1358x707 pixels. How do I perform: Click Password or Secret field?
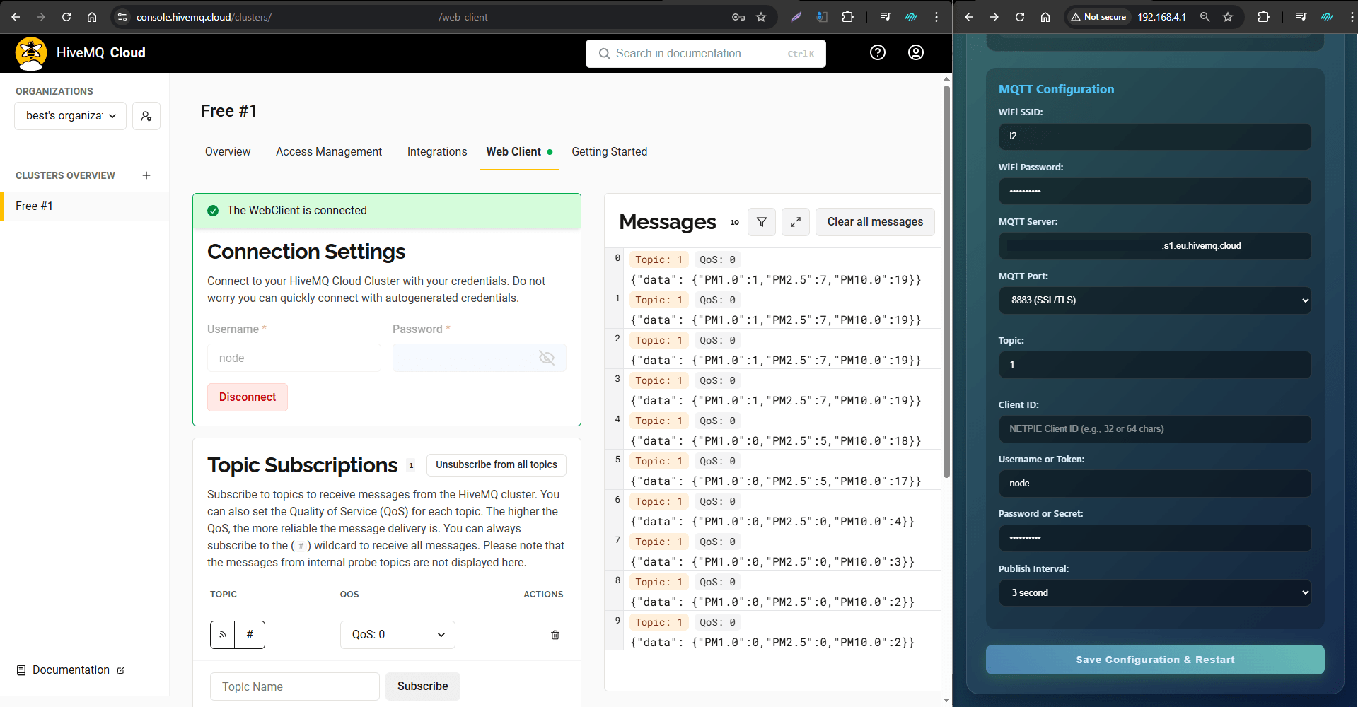[1155, 538]
